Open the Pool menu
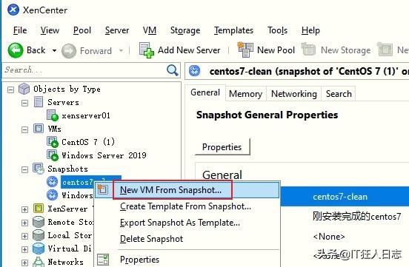Viewport: 409px width, 267px height. [x=82, y=30]
